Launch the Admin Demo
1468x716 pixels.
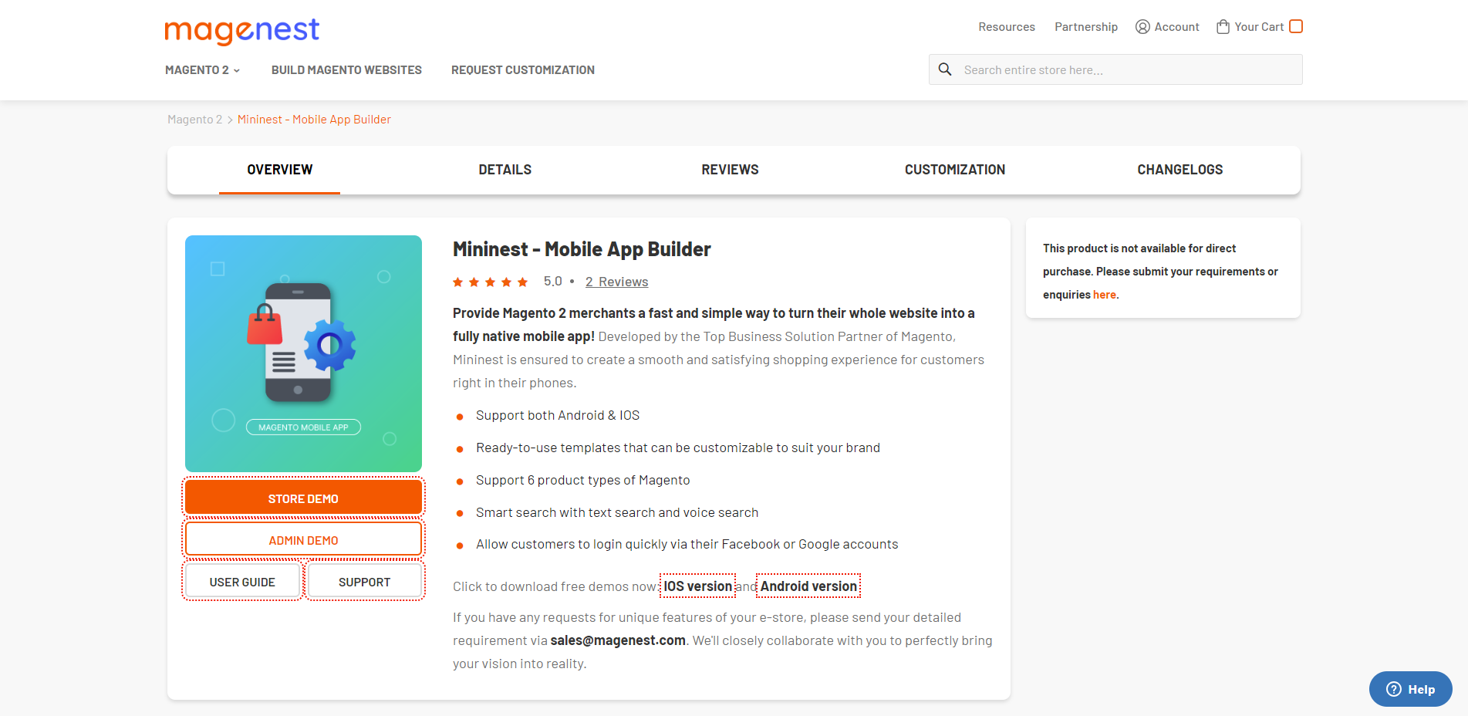pos(303,539)
